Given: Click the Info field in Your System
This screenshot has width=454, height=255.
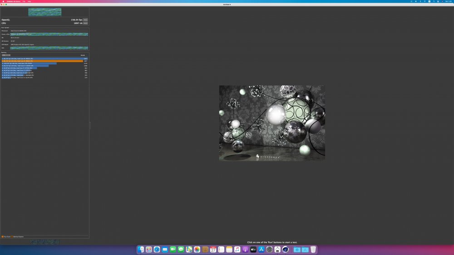Looking at the screenshot, I should coord(49,48).
